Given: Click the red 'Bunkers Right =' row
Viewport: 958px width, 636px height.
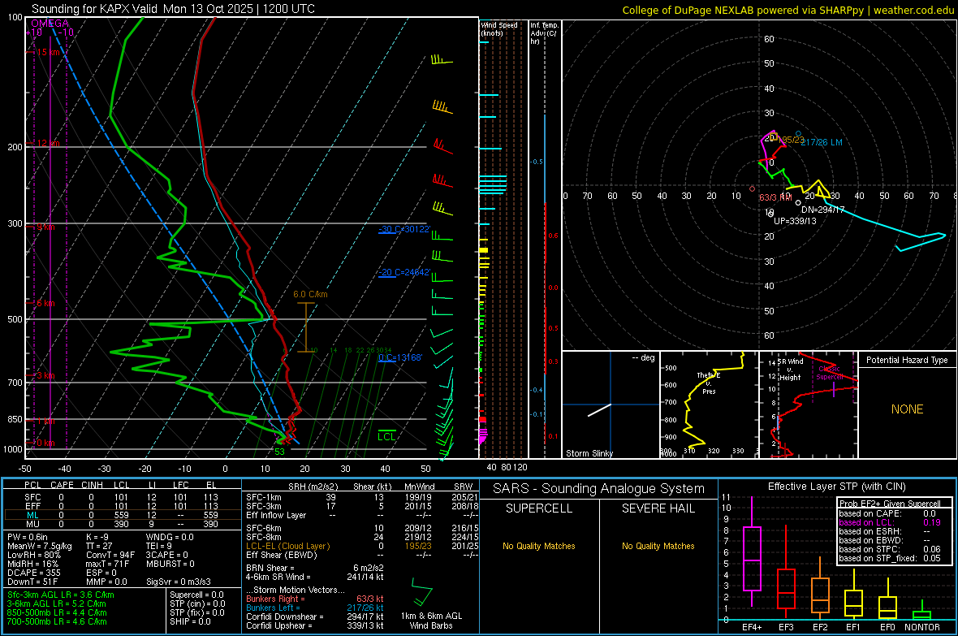Looking at the screenshot, I should [315, 599].
